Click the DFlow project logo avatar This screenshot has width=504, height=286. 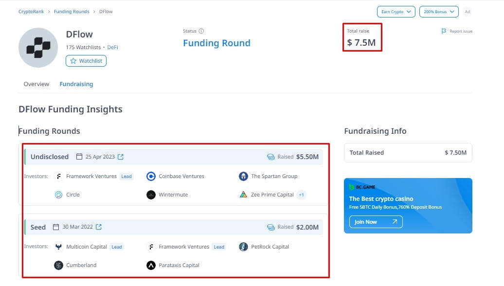click(x=38, y=47)
